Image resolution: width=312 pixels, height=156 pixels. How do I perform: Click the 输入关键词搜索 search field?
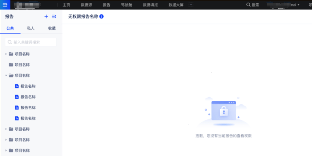coord(31,42)
